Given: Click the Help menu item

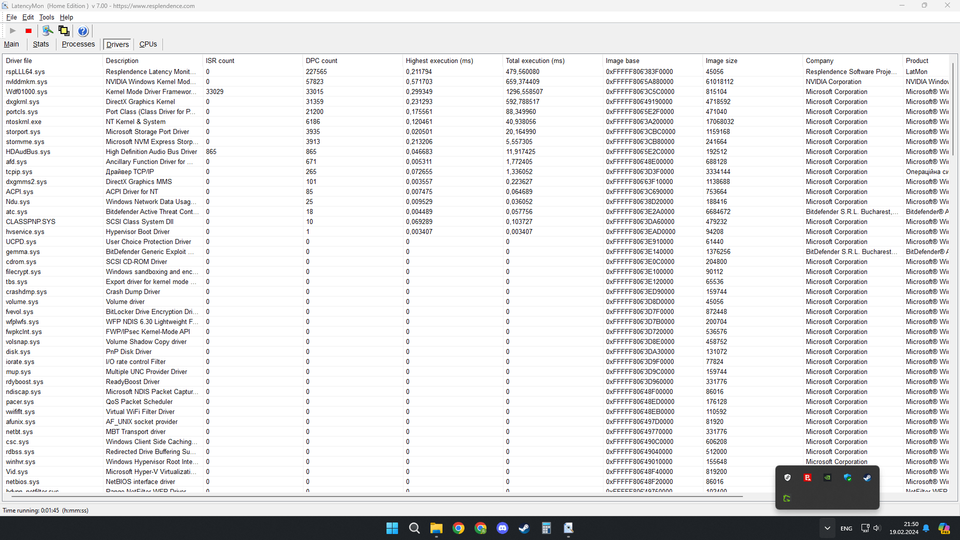Looking at the screenshot, I should [66, 17].
